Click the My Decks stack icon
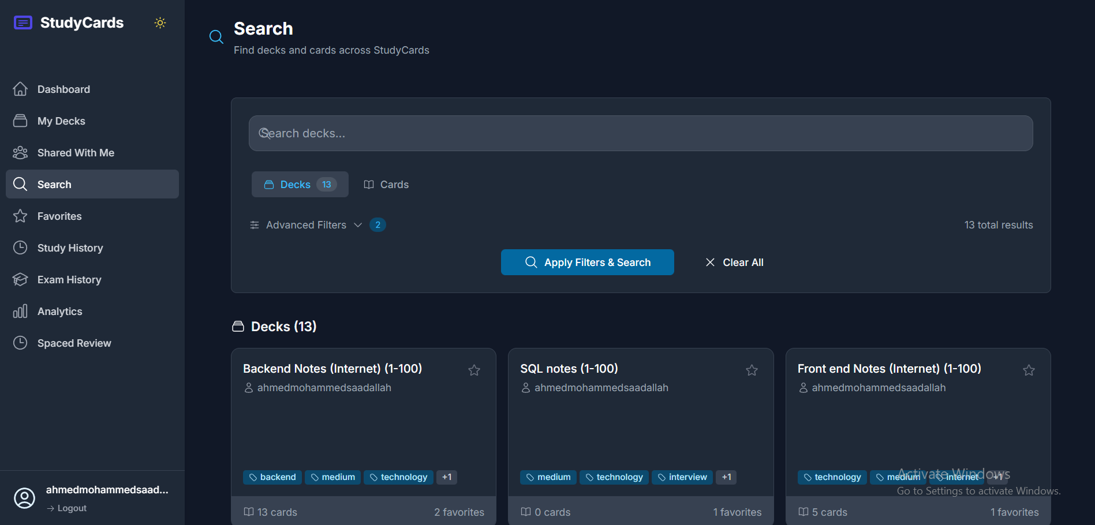 20,121
